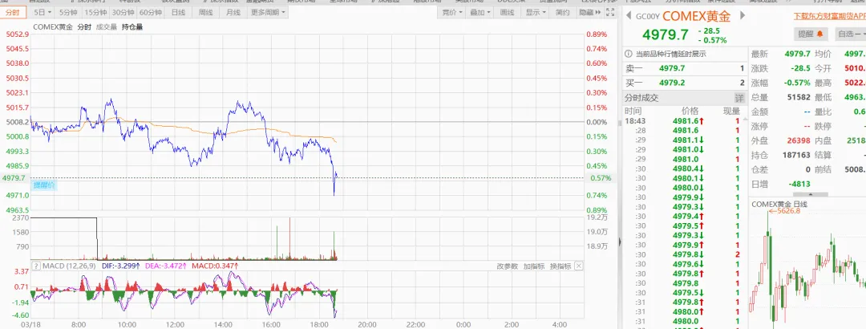Click the DIF:-3.299 indicator value
The width and height of the screenshot is (866, 329).
[120, 266]
